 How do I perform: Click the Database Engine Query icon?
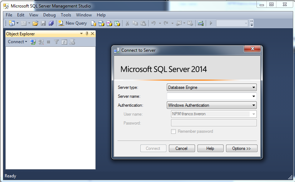(93, 23)
